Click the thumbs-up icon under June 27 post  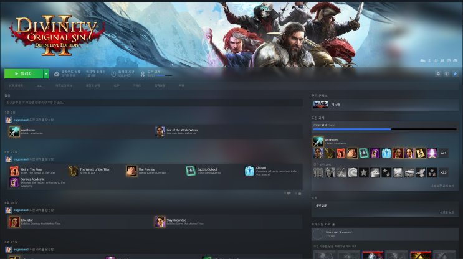coord(299,193)
